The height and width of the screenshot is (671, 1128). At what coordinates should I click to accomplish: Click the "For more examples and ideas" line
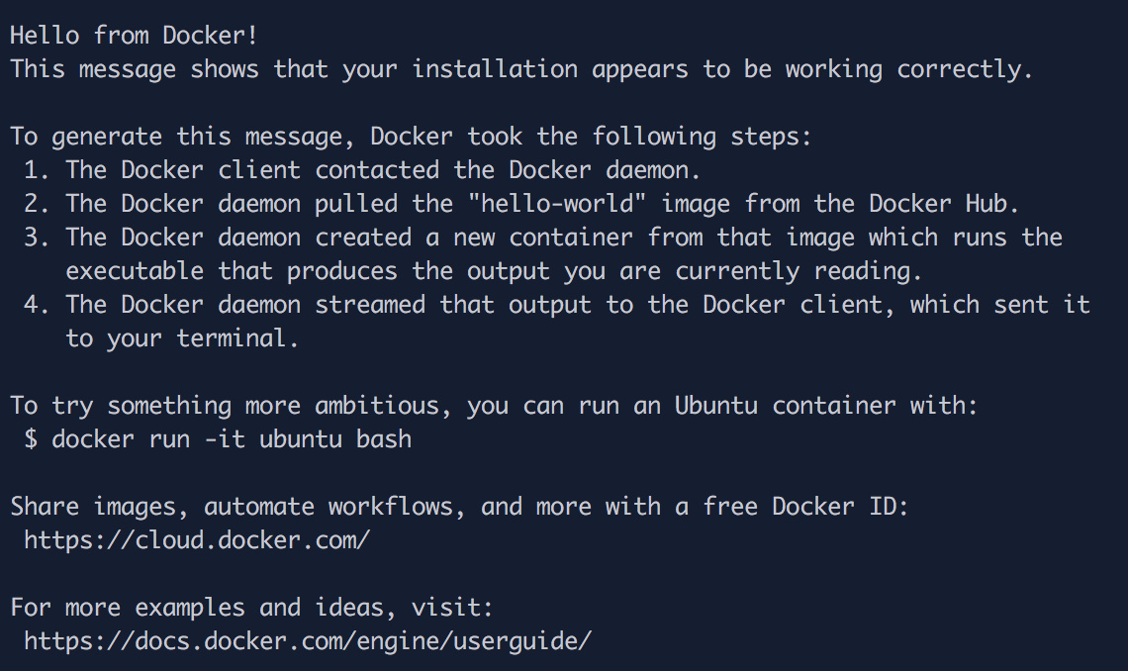click(x=251, y=607)
